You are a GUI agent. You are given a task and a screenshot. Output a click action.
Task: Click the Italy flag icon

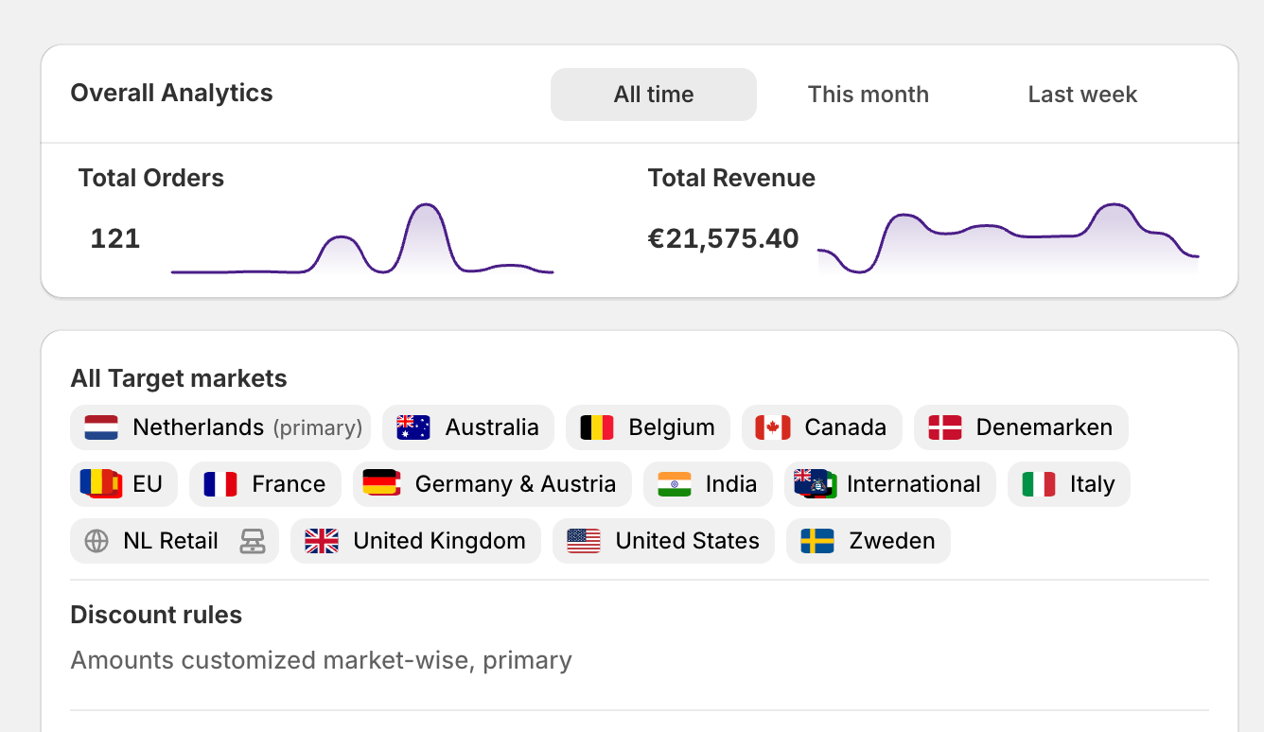1039,484
